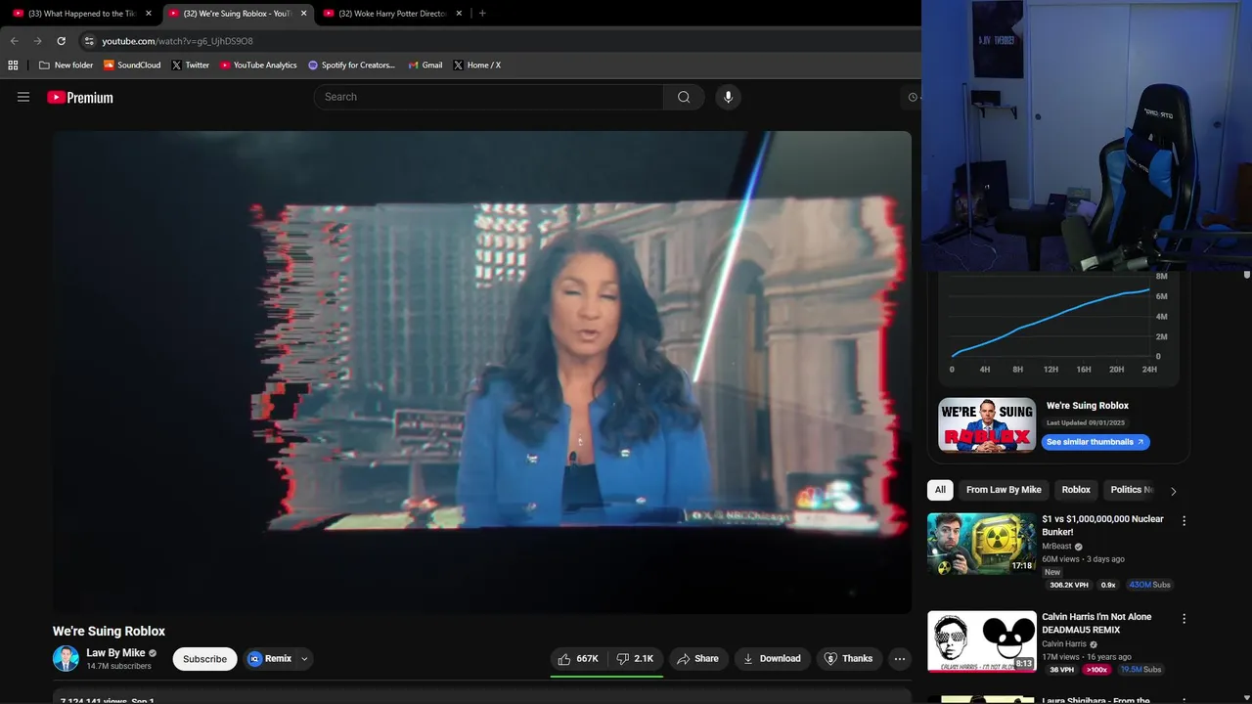Open the We're Suing Roblox thumbnail preview

(x=987, y=424)
